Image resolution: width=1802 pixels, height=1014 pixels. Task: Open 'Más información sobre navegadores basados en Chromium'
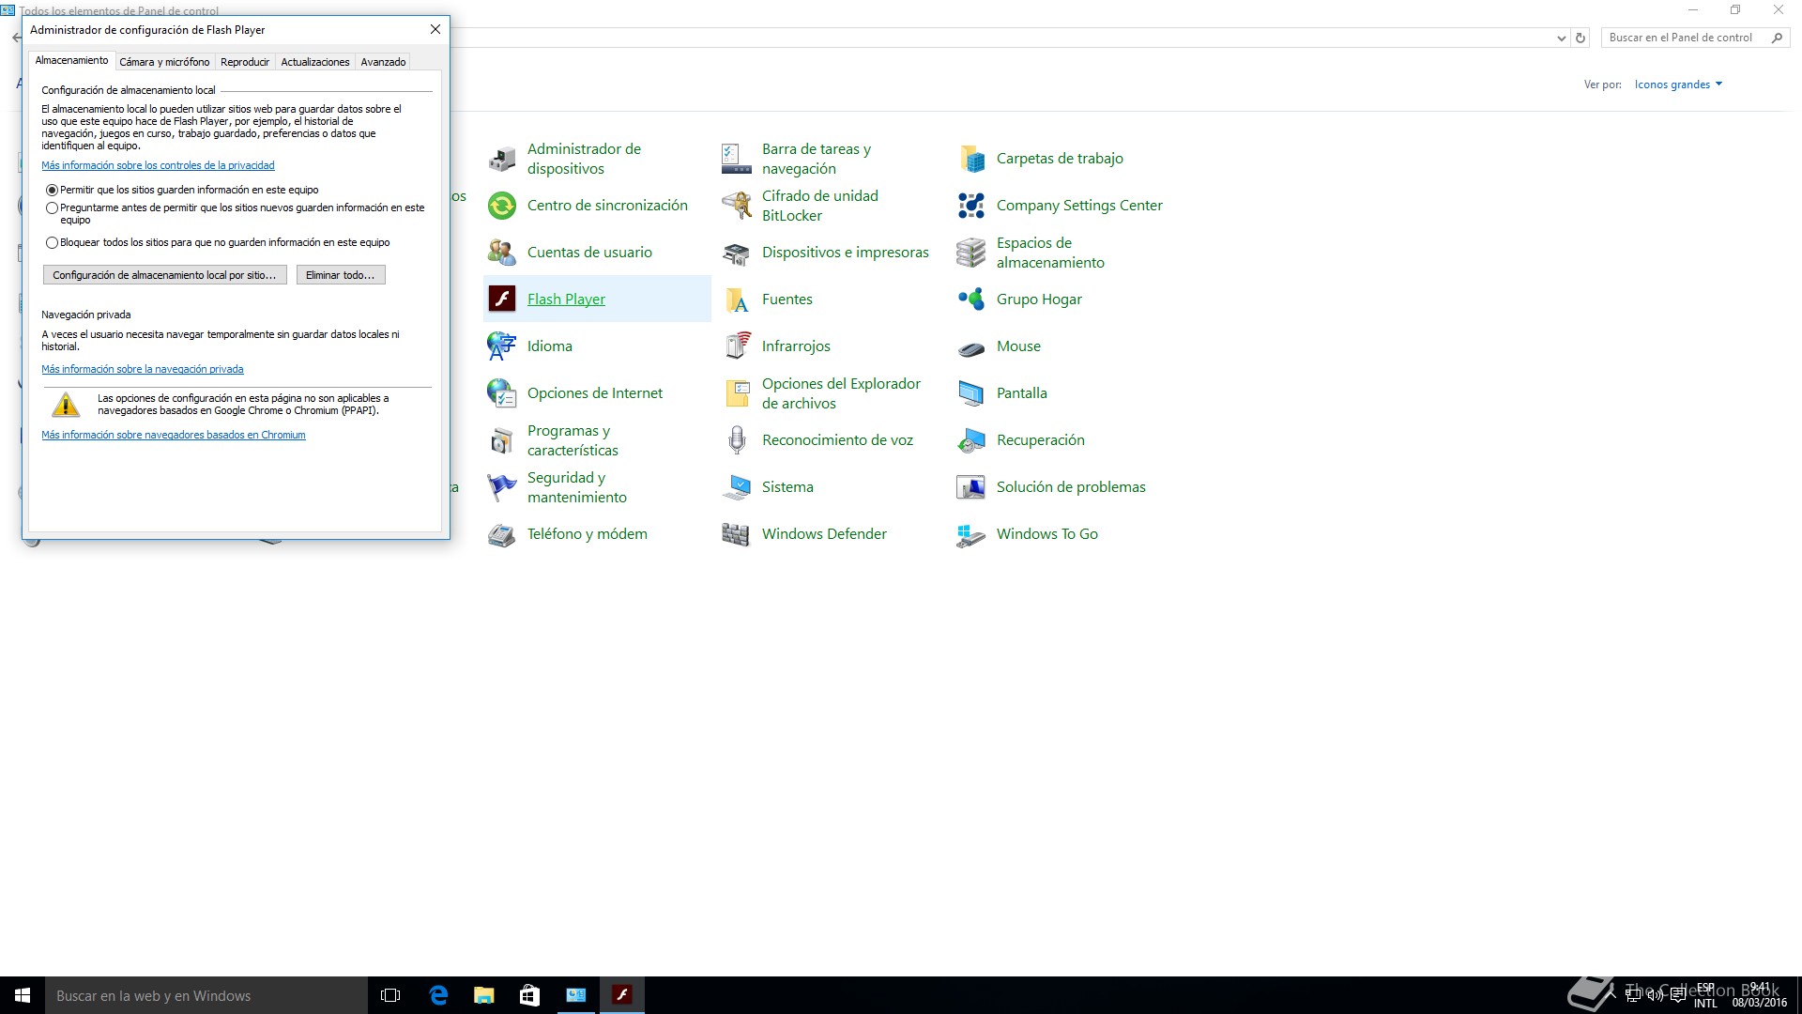[x=174, y=435]
